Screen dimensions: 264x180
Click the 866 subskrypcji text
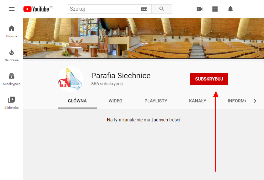coord(107,84)
